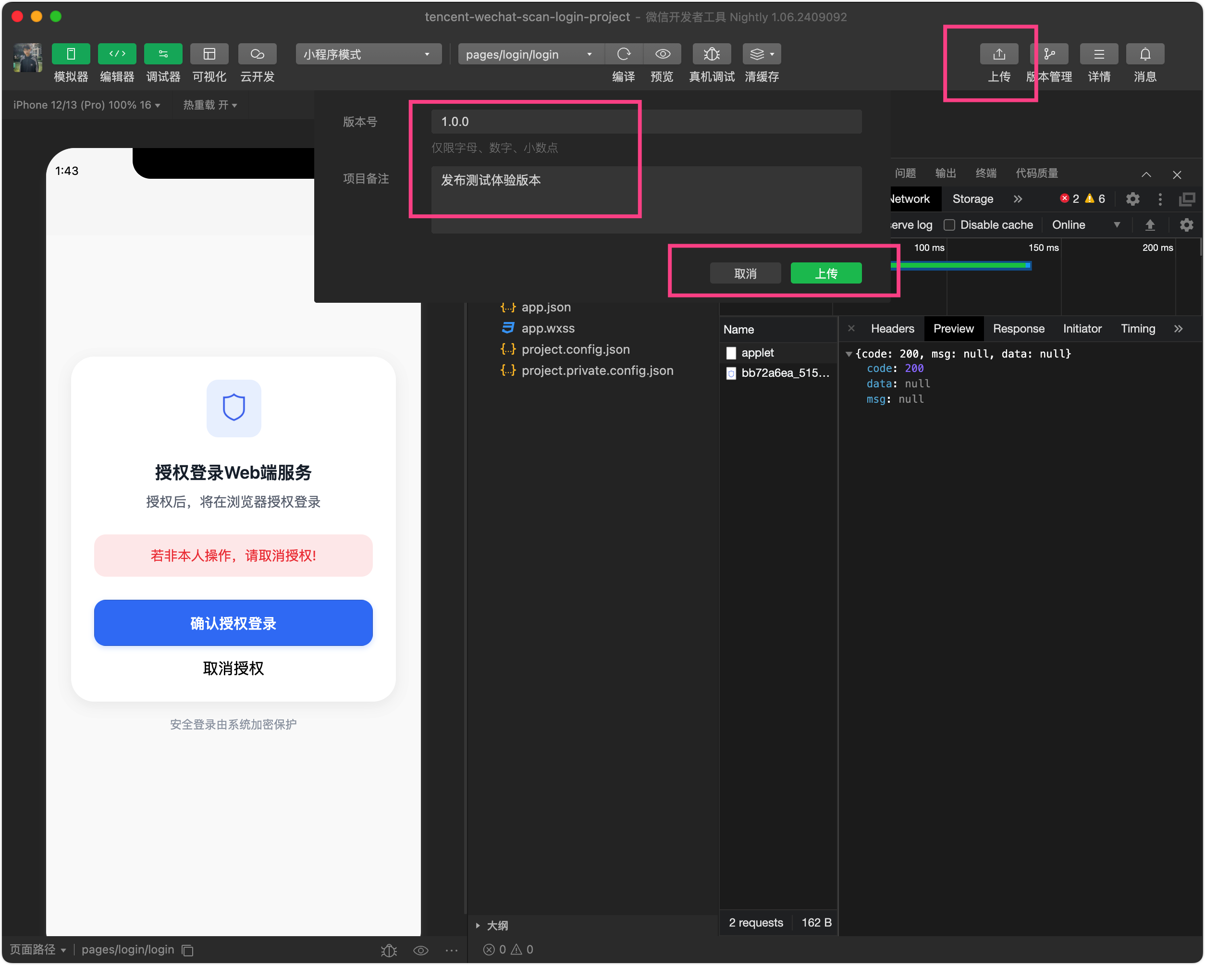The image size is (1205, 965).
Task: Click the 上传 upload toolbar icon
Action: click(x=999, y=54)
